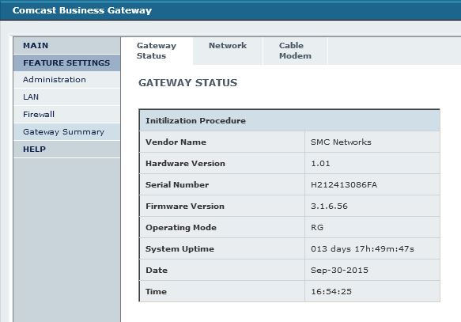Click the SMC Networks value
Viewport: 461px width, 322px height.
341,142
